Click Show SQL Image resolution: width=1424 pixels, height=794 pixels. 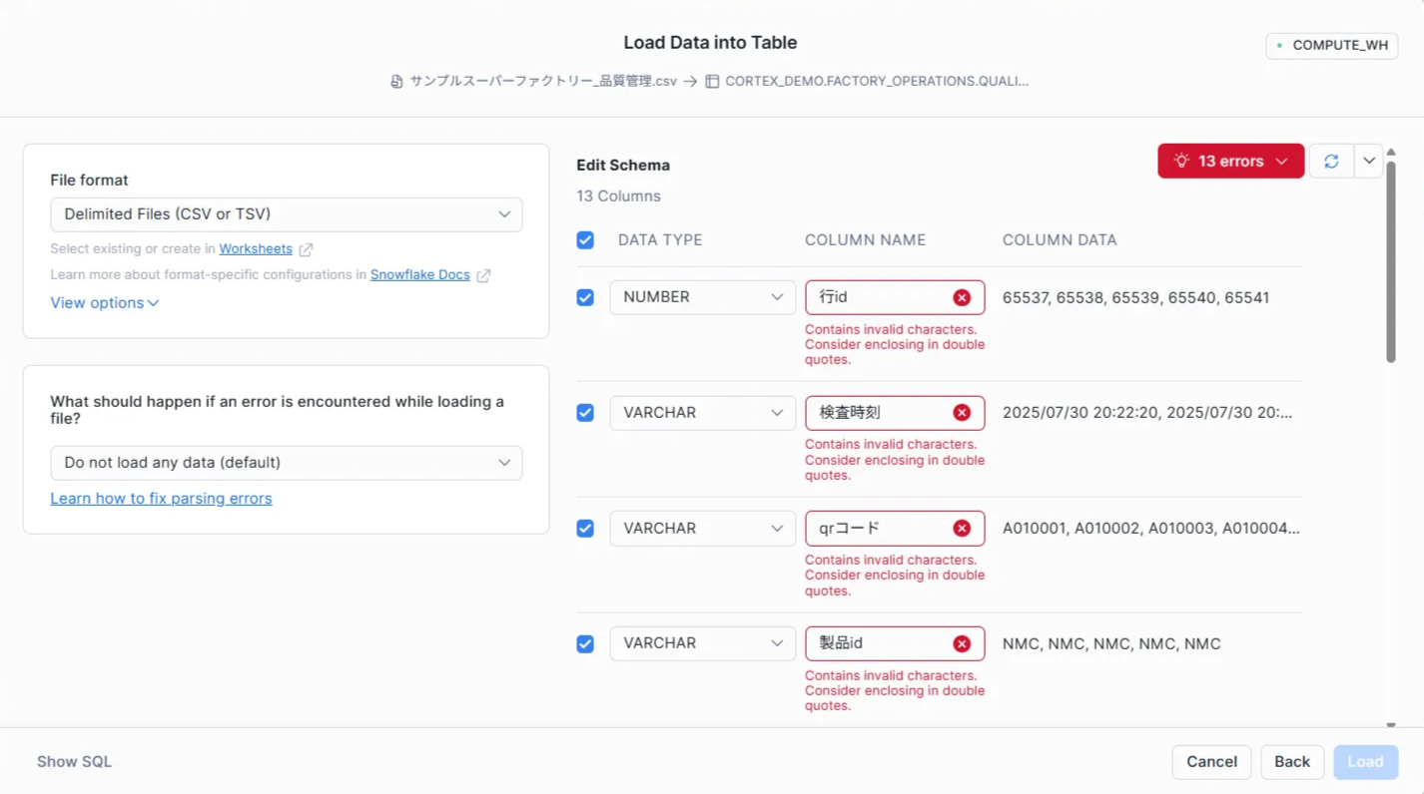point(74,762)
